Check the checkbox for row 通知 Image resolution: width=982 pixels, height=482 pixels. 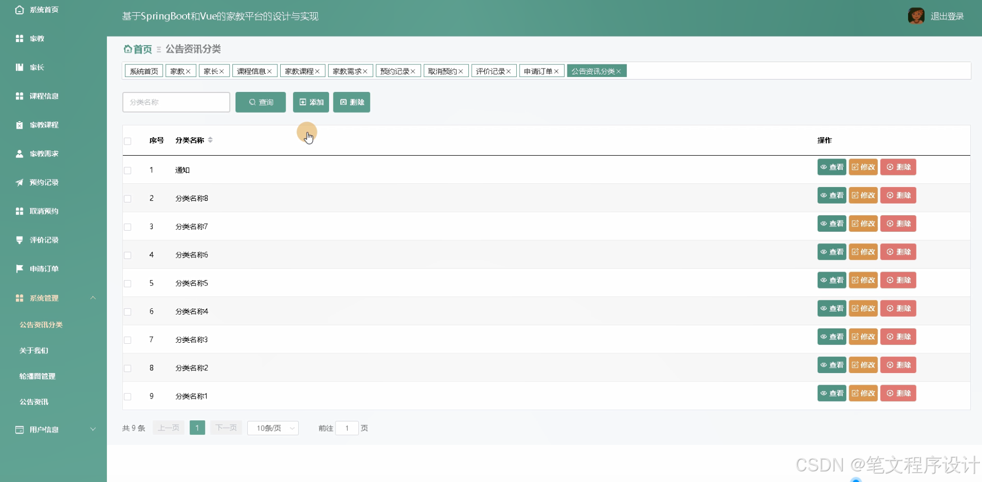click(128, 170)
